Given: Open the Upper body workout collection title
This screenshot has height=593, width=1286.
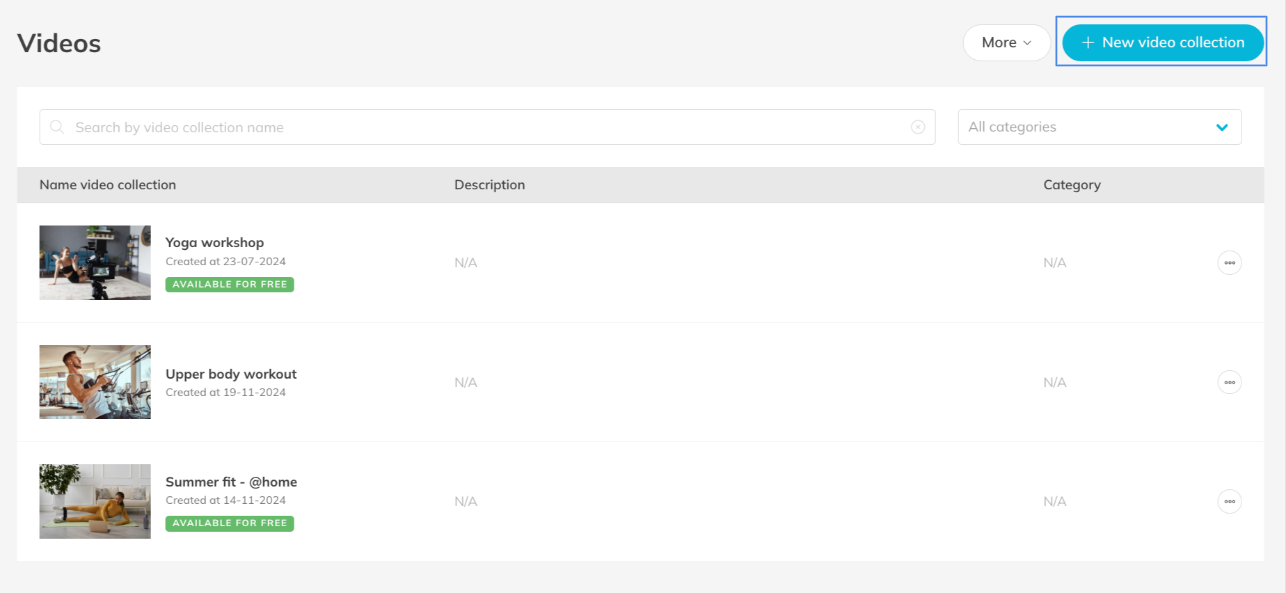Looking at the screenshot, I should pyautogui.click(x=231, y=374).
